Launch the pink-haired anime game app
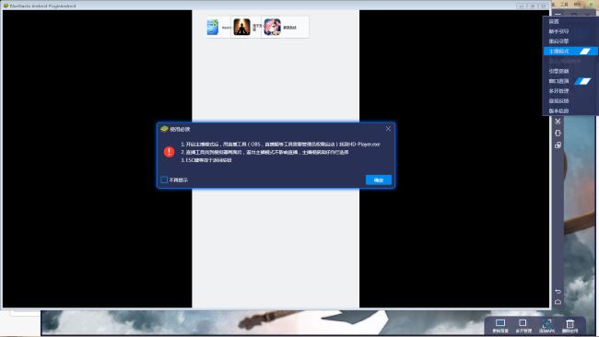The width and height of the screenshot is (599, 337). pos(272,27)
